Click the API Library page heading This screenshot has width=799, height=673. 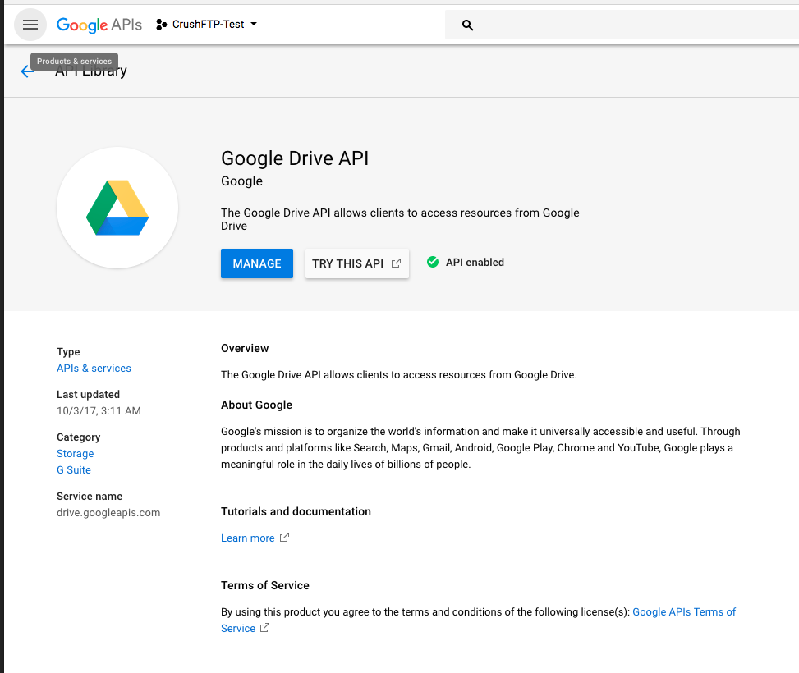pyautogui.click(x=91, y=71)
